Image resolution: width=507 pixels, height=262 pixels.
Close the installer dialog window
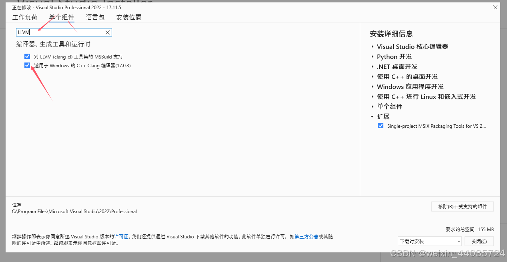click(495, 7)
